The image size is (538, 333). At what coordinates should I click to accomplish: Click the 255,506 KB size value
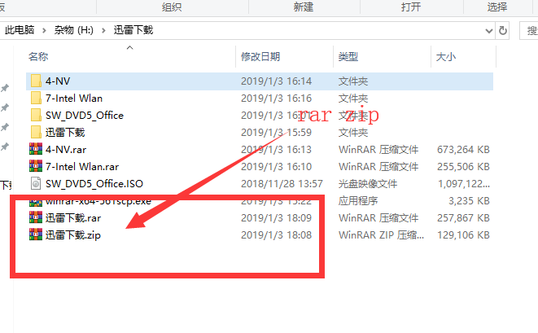click(463, 167)
